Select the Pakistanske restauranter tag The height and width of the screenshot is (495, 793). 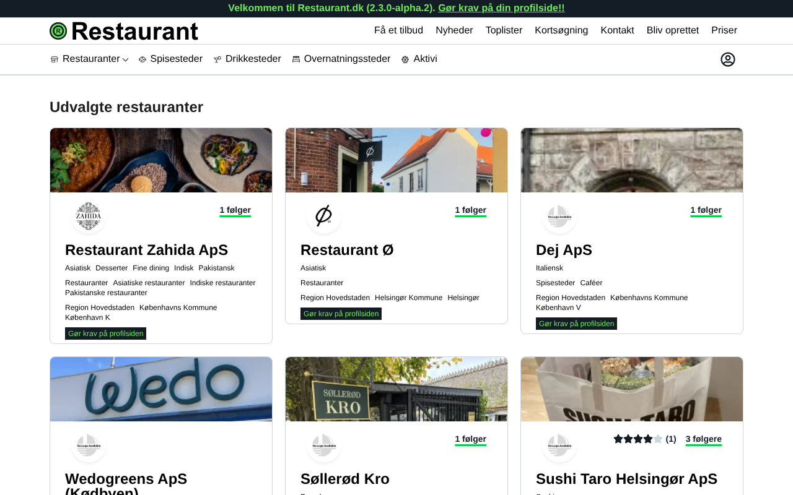pyautogui.click(x=106, y=293)
